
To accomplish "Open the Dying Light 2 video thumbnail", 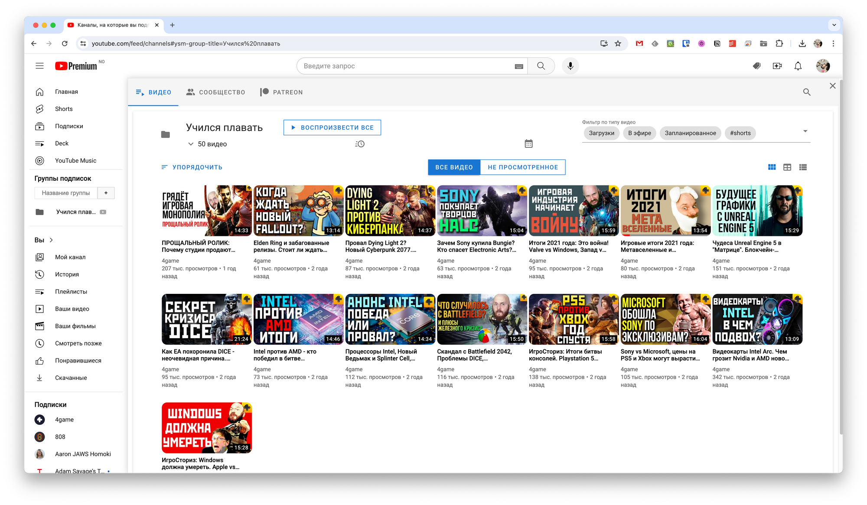I will click(x=390, y=211).
